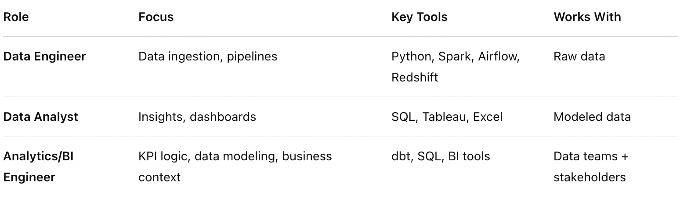Click the word Redshift
Screen dimensions: 680x205
pyautogui.click(x=415, y=78)
